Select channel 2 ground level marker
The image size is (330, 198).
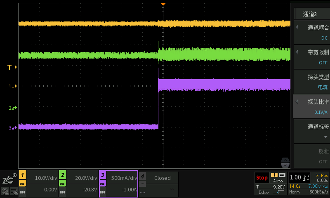[x=13, y=108]
